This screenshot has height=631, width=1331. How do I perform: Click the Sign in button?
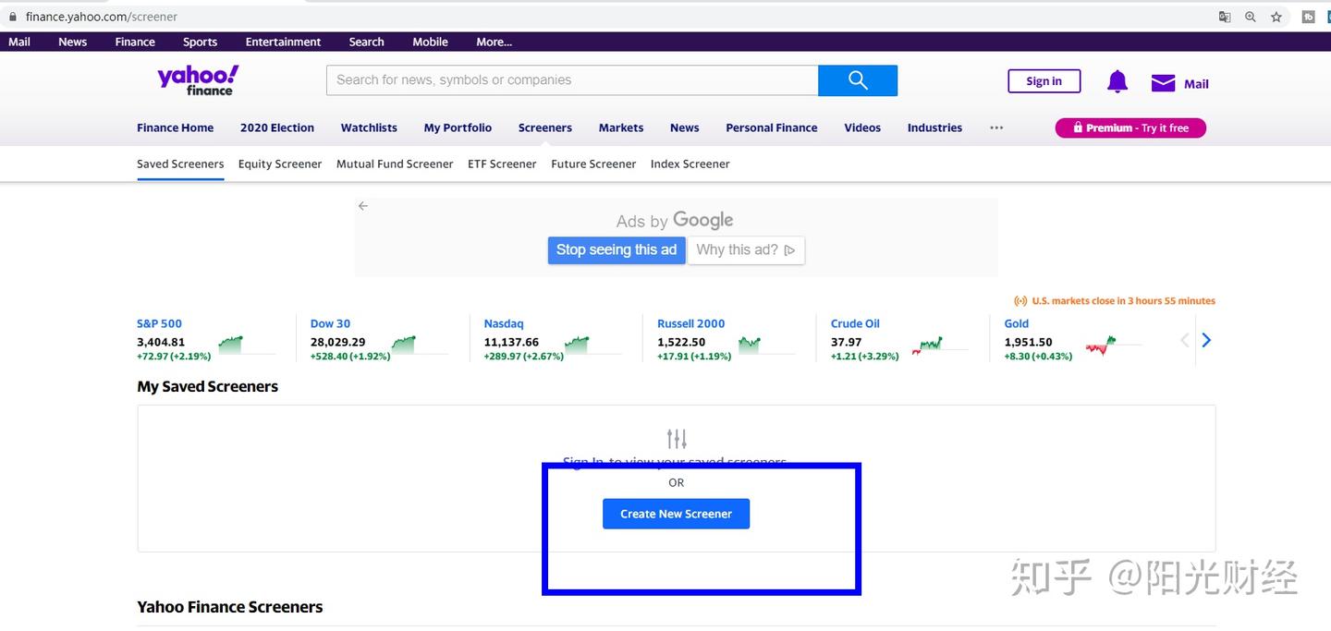[1044, 80]
